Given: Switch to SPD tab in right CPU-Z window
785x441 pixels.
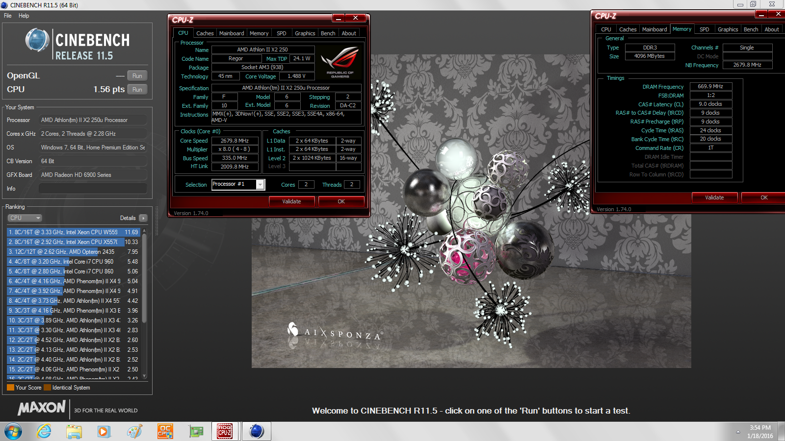Looking at the screenshot, I should [x=705, y=29].
